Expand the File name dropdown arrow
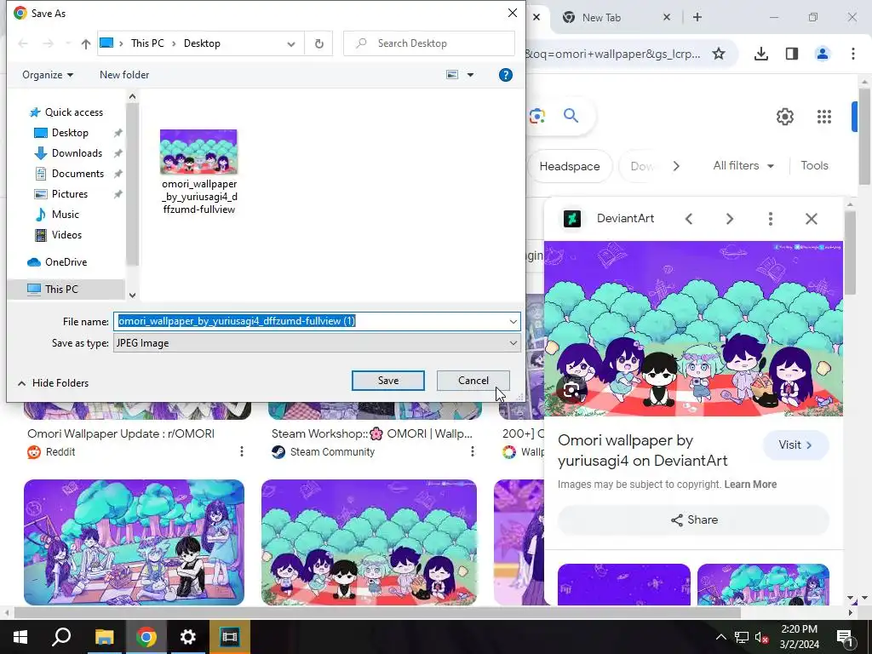872x654 pixels. point(513,321)
